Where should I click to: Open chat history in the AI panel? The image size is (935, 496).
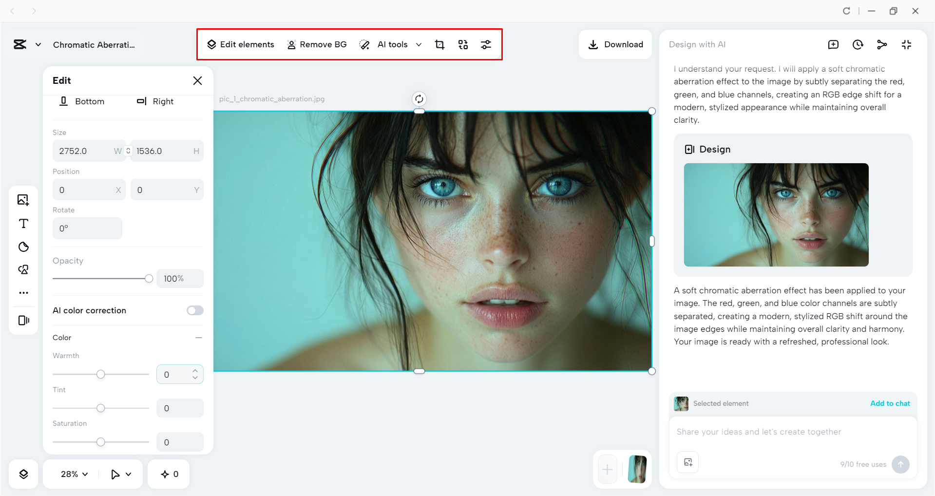[x=858, y=44]
